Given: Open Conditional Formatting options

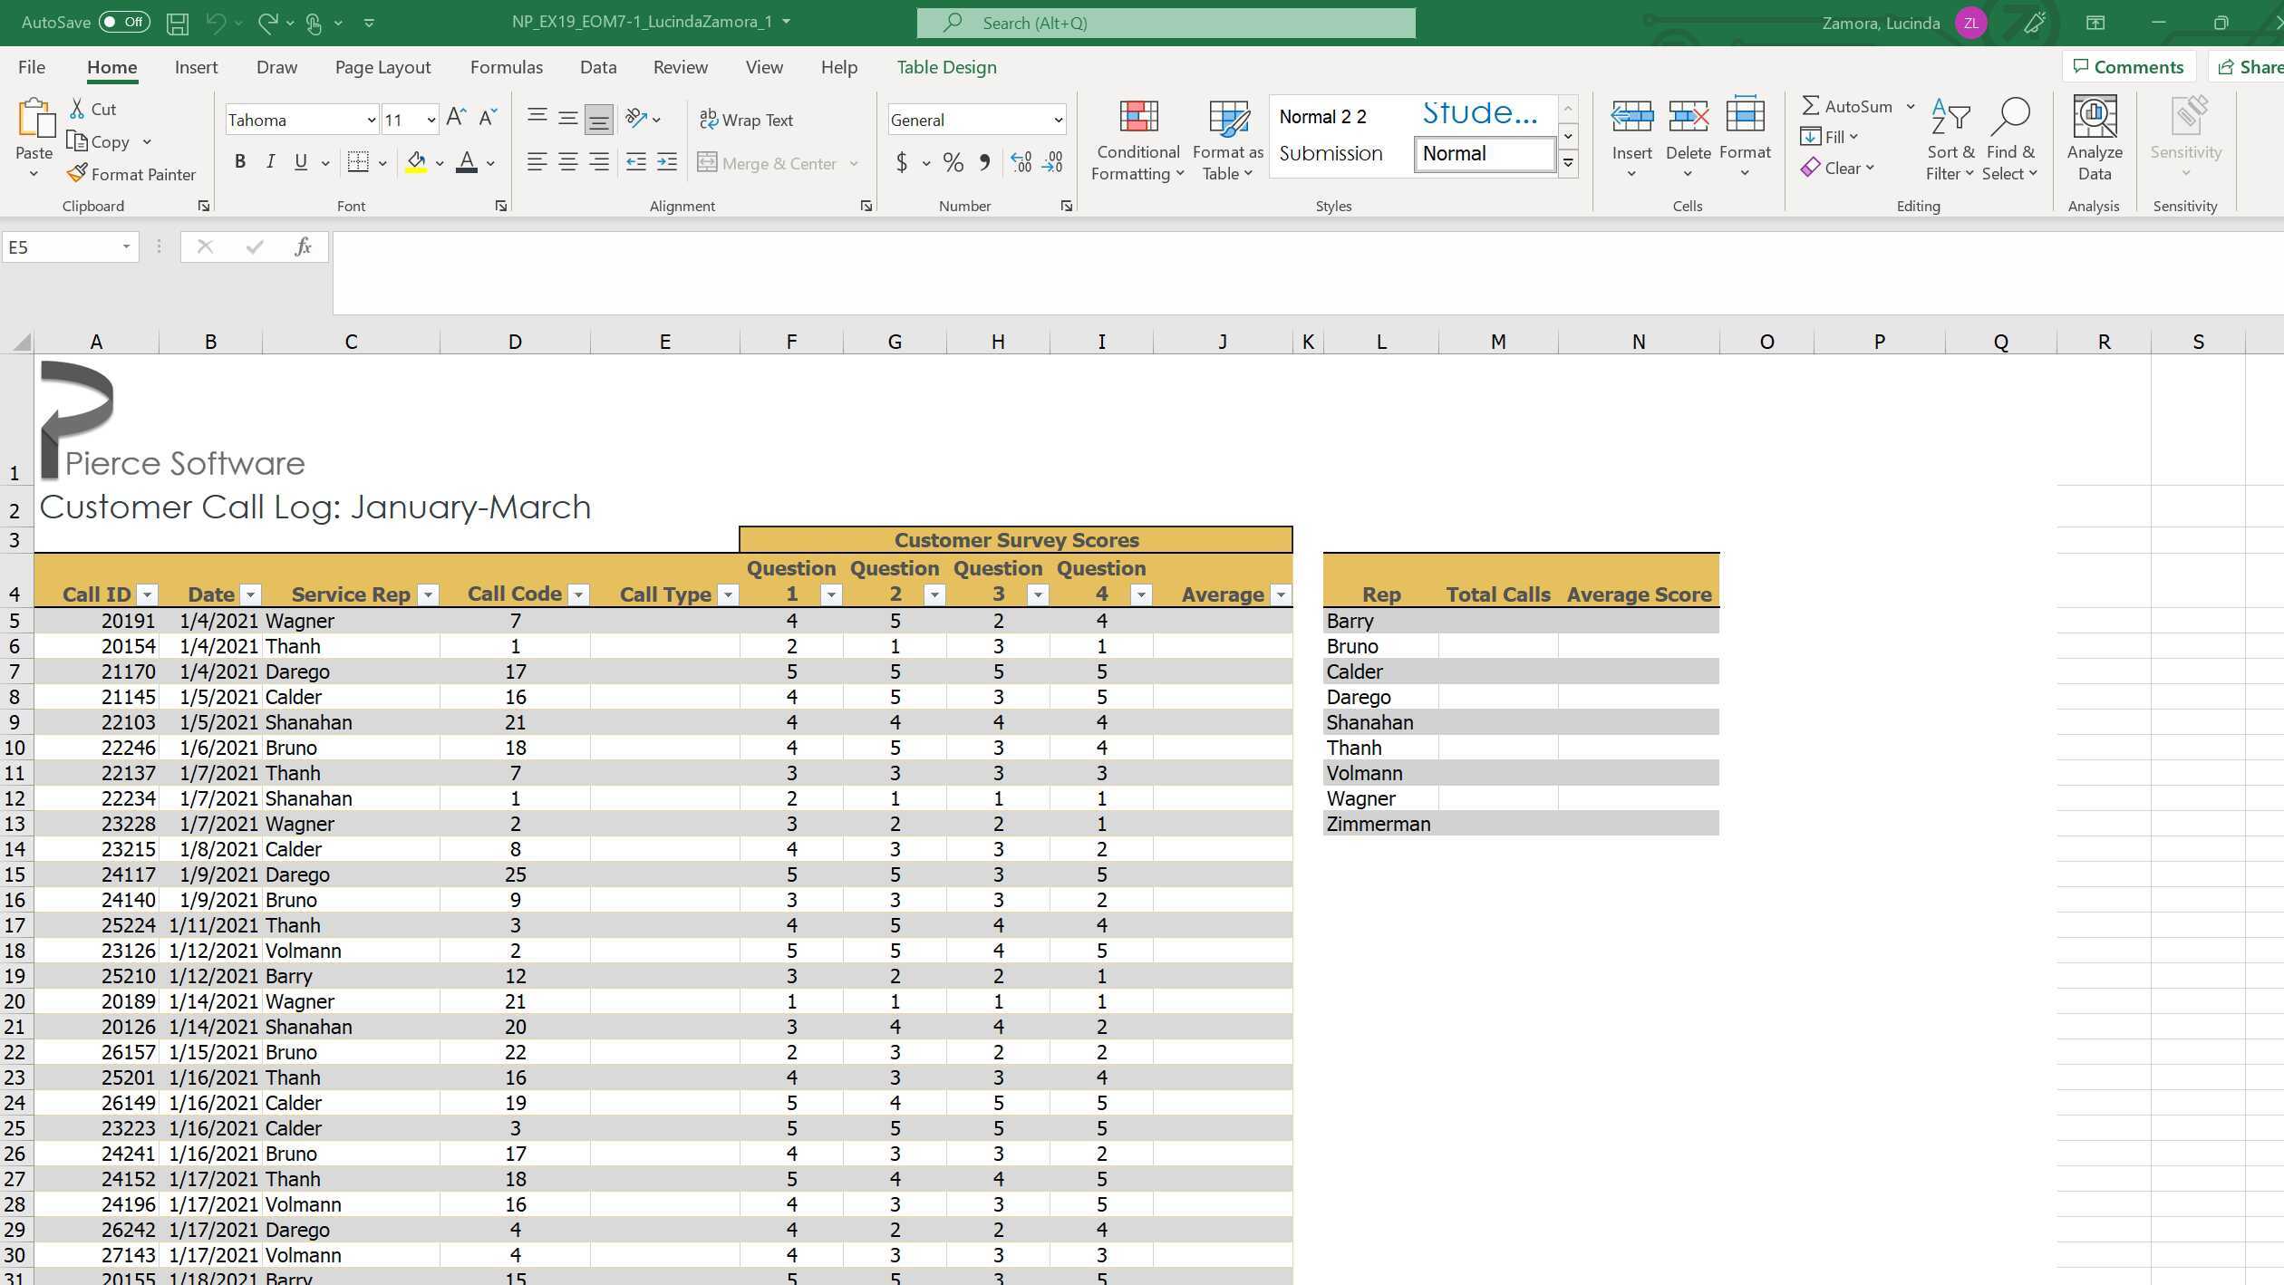Looking at the screenshot, I should click(x=1137, y=138).
